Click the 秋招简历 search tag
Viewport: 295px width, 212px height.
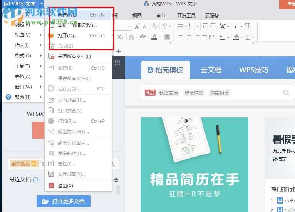[168, 93]
